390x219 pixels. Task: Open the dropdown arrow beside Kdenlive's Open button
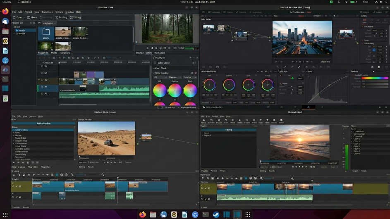[x=24, y=17]
